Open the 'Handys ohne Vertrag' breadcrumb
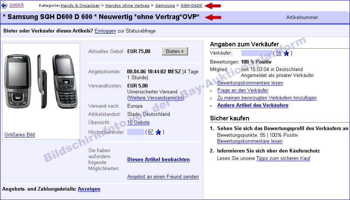Image resolution: width=350 pixels, height=200 pixels. (127, 5)
